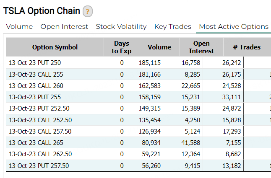This screenshot has width=271, height=178.
Task: Click open interest value 41,588
Action: 191,143
